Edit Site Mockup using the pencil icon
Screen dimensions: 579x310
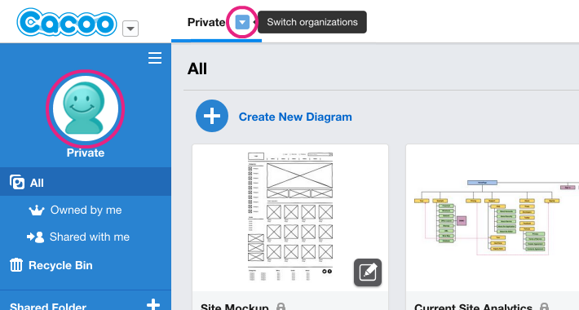pos(368,272)
